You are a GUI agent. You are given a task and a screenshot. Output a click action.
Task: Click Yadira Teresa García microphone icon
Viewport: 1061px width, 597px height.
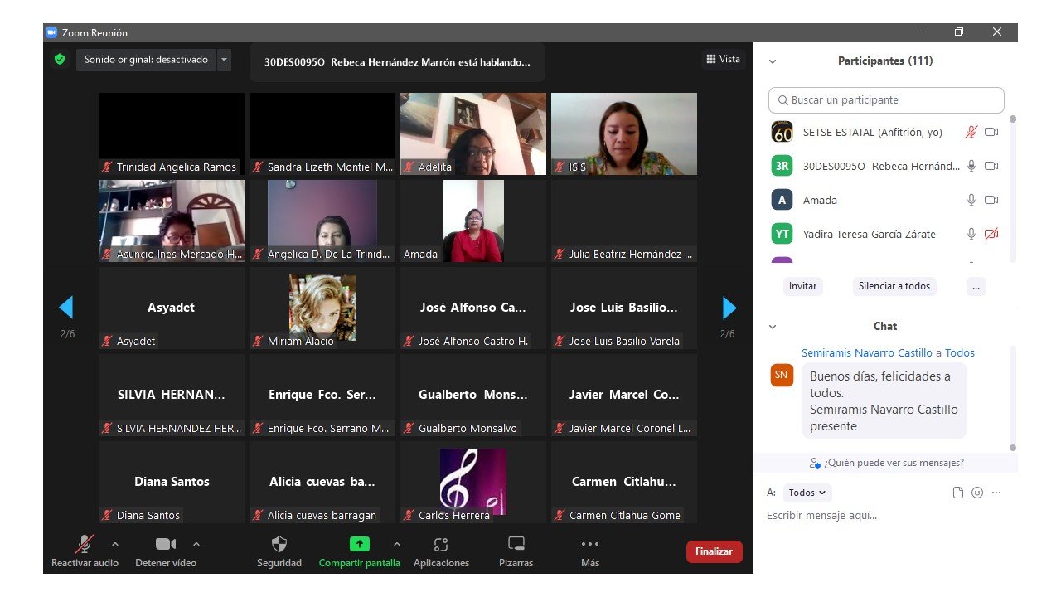[x=971, y=234]
